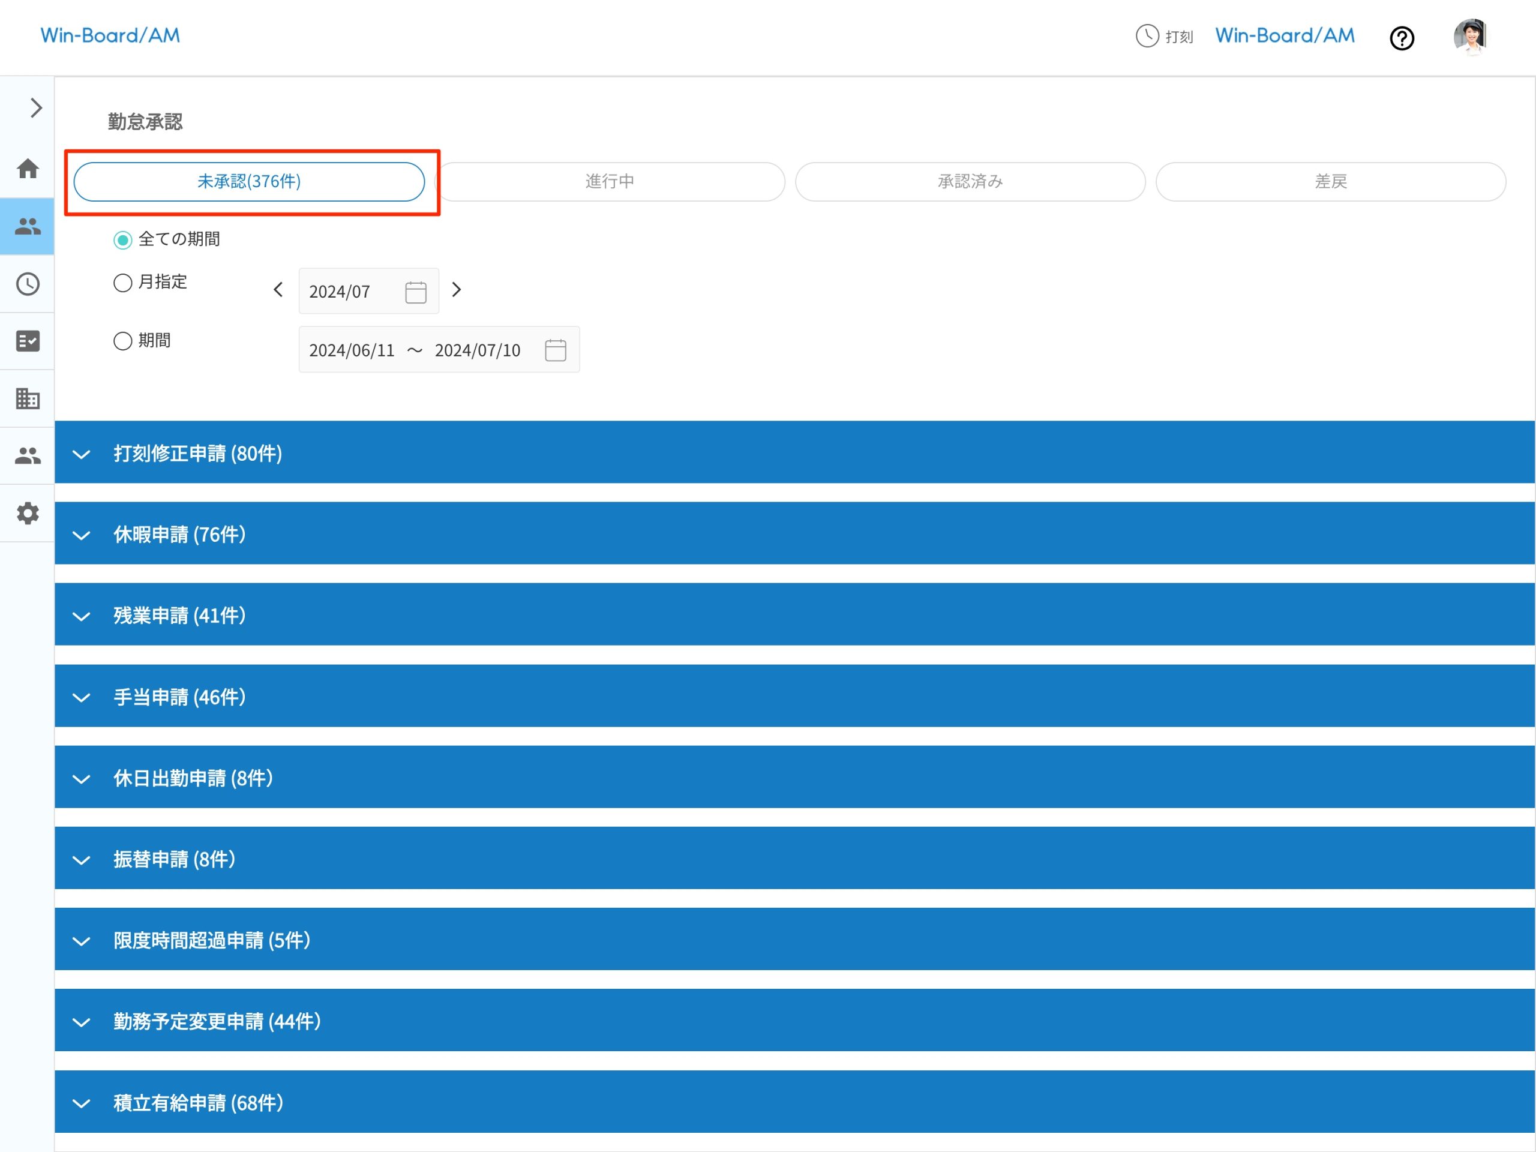The height and width of the screenshot is (1152, 1536).
Task: Open the user profile avatar
Action: [x=1469, y=37]
